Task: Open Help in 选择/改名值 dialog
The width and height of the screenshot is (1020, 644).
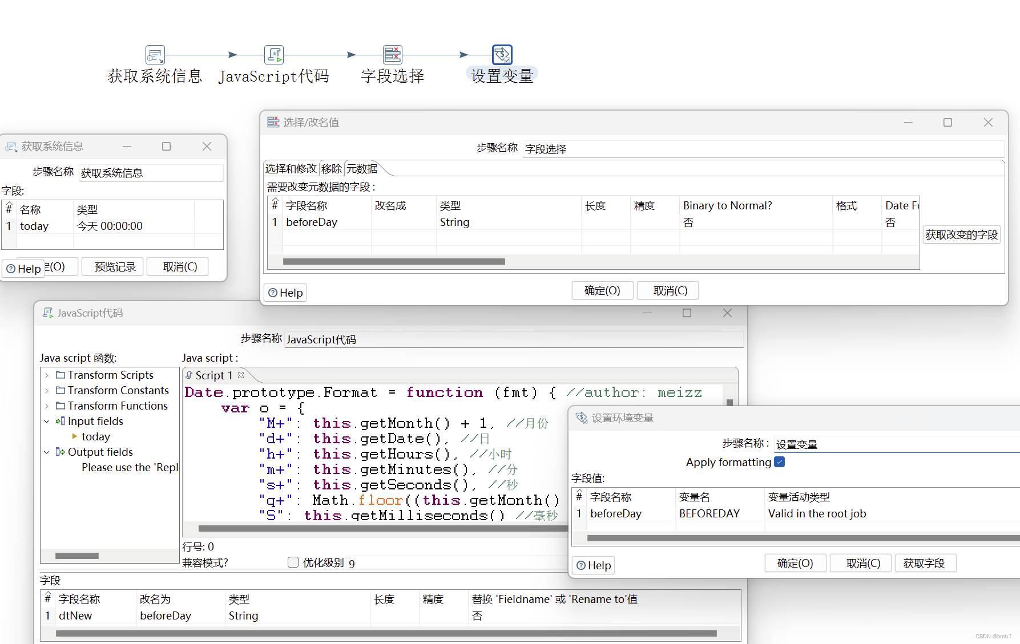Action: click(x=285, y=293)
